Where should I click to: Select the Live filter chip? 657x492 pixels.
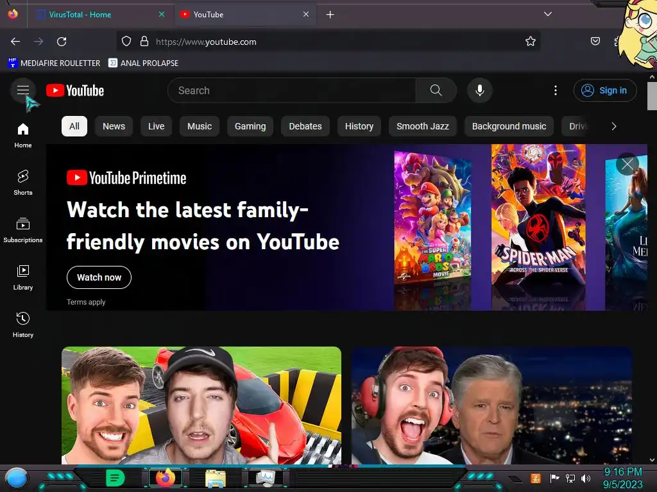[157, 126]
